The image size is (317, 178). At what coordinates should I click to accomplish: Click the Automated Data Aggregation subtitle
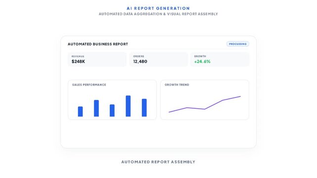(x=158, y=14)
